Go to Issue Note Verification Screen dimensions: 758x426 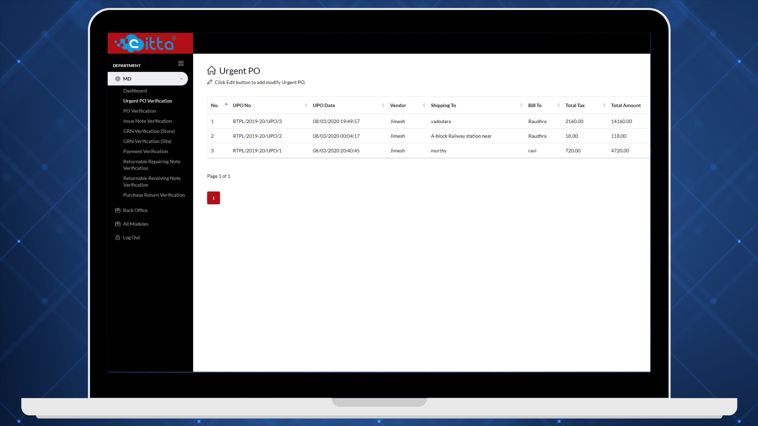(x=147, y=121)
